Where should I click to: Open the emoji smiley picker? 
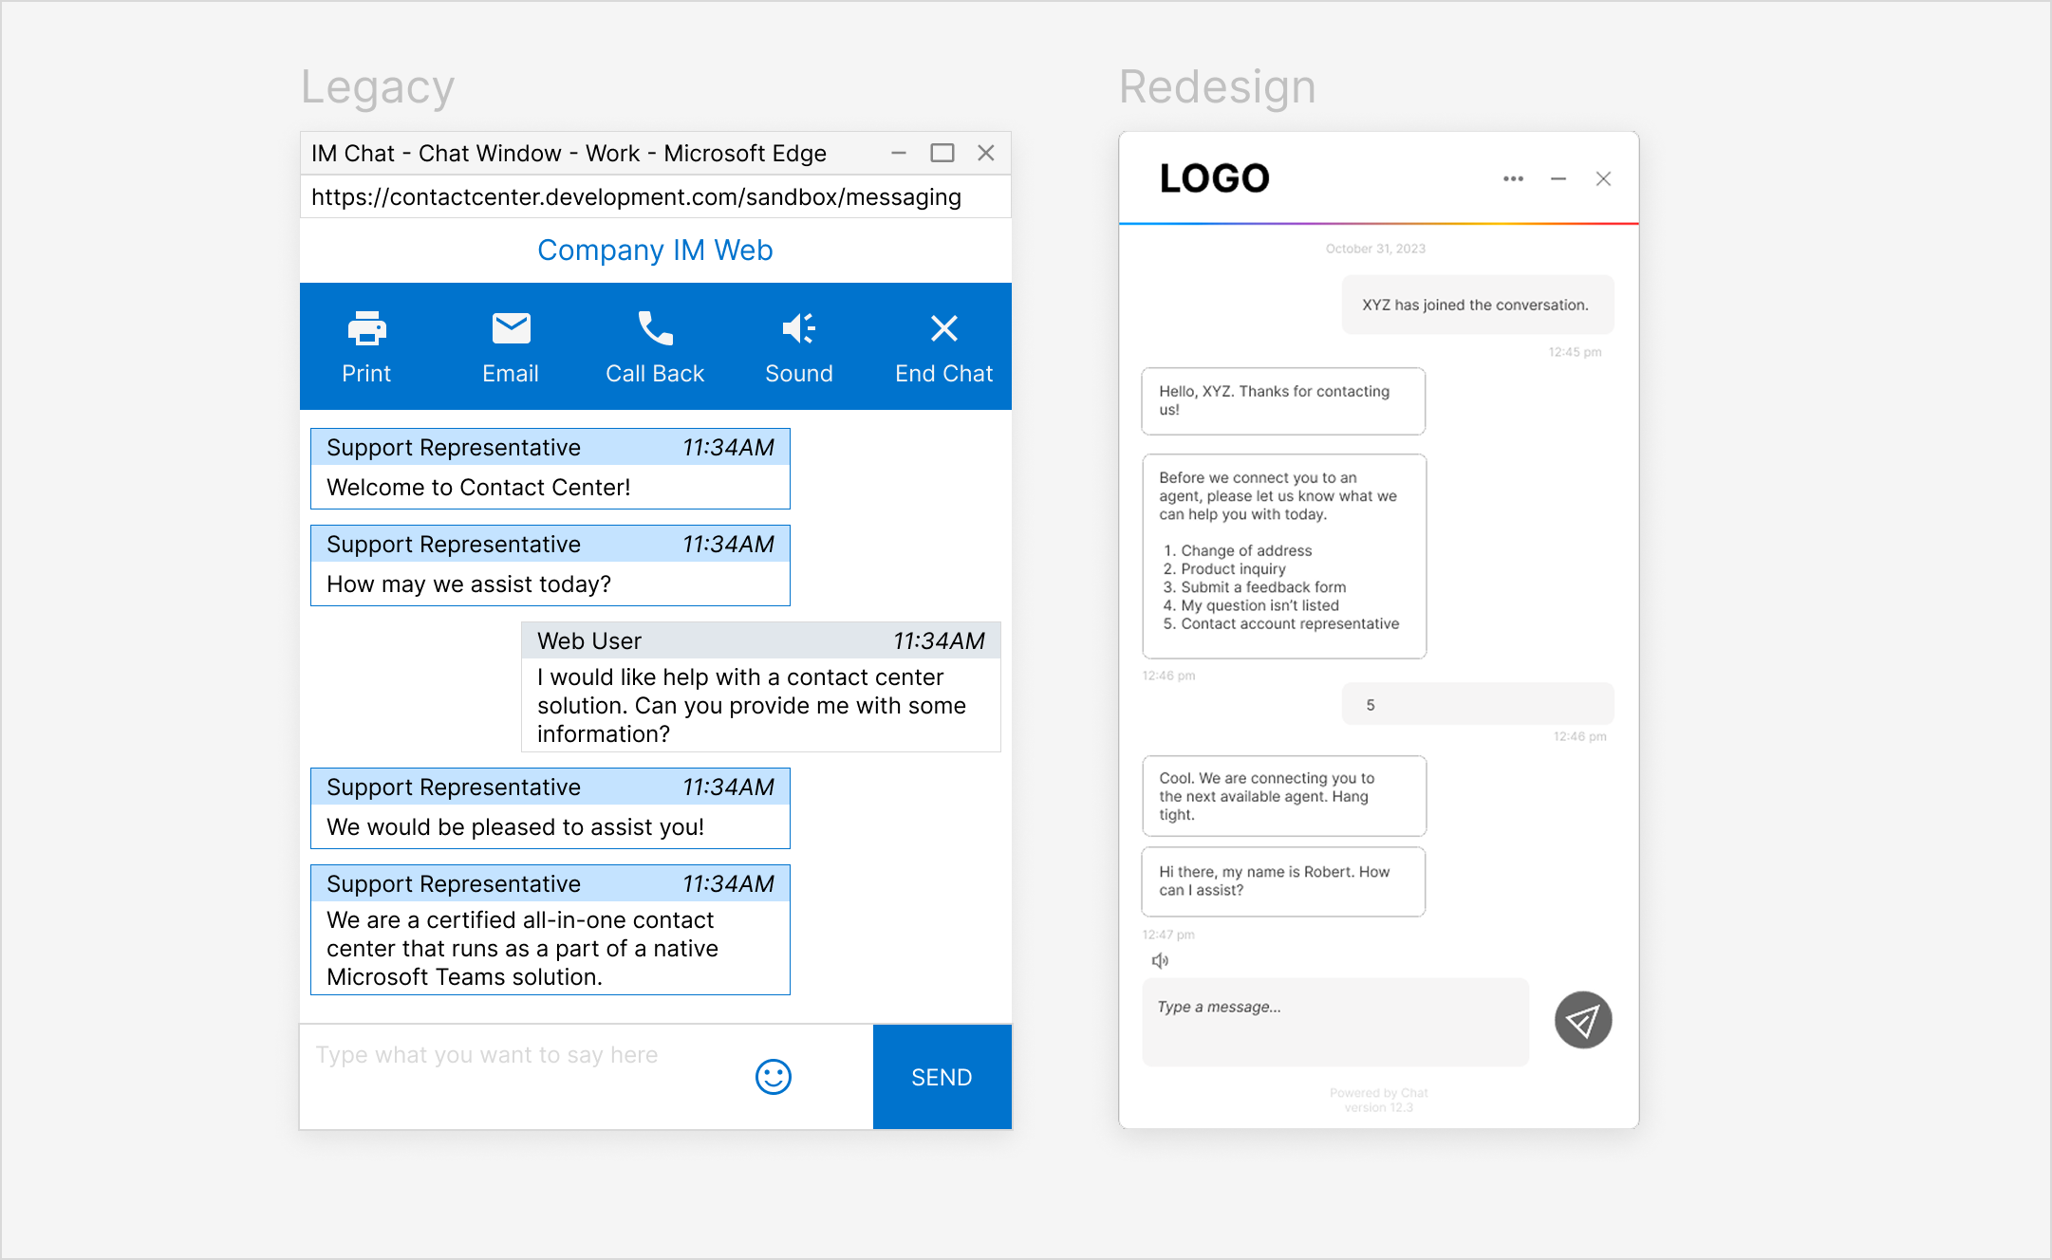pyautogui.click(x=773, y=1077)
